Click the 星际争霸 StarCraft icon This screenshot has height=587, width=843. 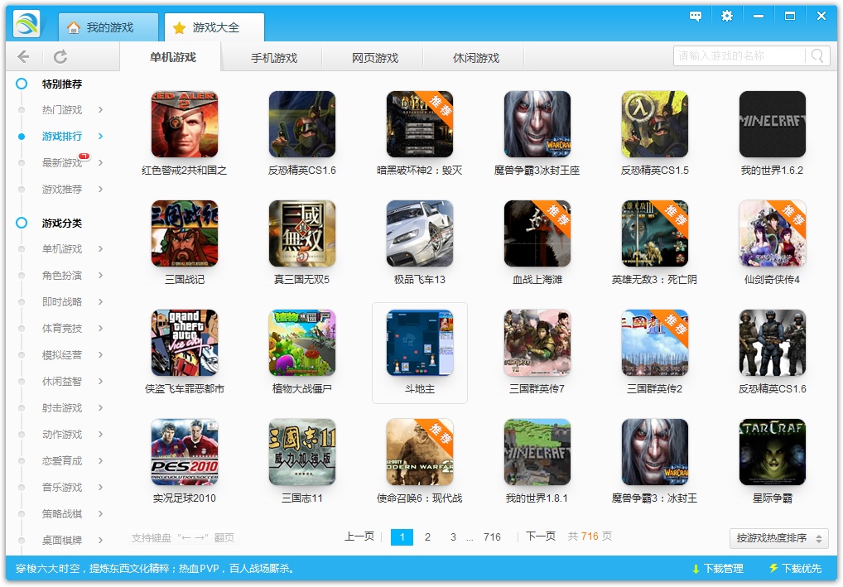pyautogui.click(x=772, y=452)
